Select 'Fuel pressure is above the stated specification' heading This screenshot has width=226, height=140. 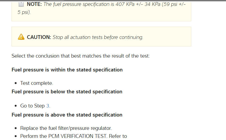pyautogui.click(x=67, y=115)
